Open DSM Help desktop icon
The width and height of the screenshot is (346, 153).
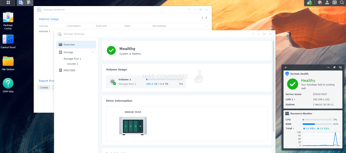coord(8,83)
